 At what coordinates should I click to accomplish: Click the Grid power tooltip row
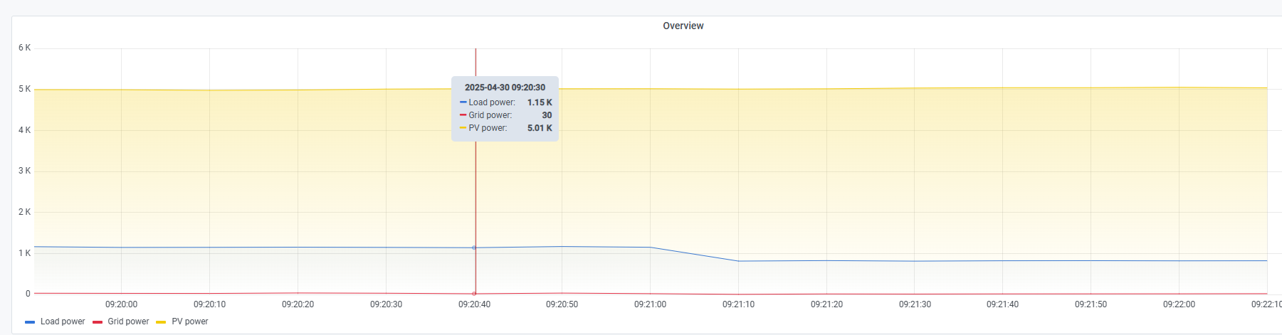tap(505, 115)
